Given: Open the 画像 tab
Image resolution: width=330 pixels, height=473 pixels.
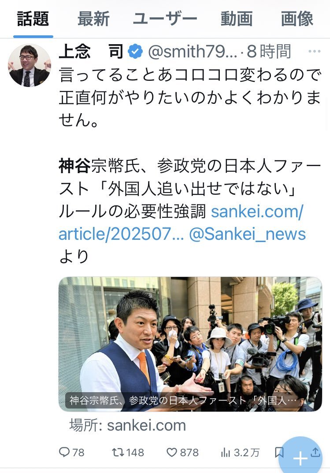Looking at the screenshot, I should tap(297, 19).
